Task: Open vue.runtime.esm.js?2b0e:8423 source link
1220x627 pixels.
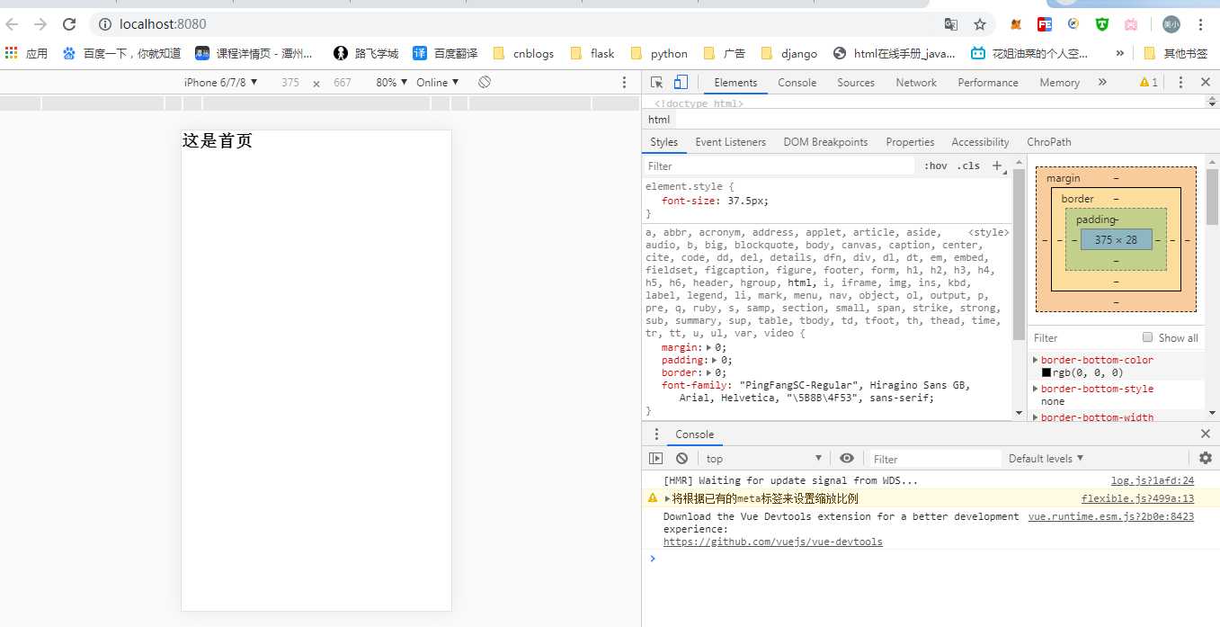Action: [1111, 516]
